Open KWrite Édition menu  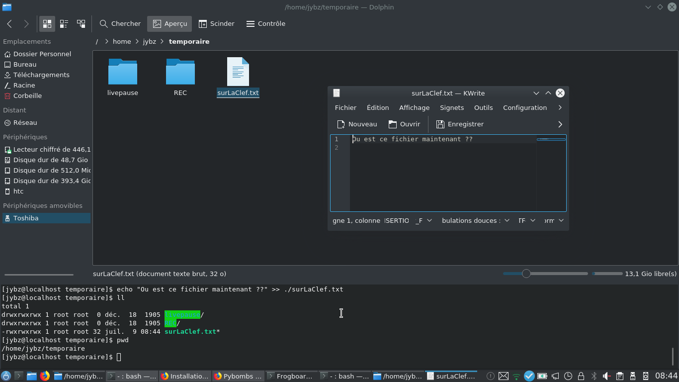click(x=378, y=107)
